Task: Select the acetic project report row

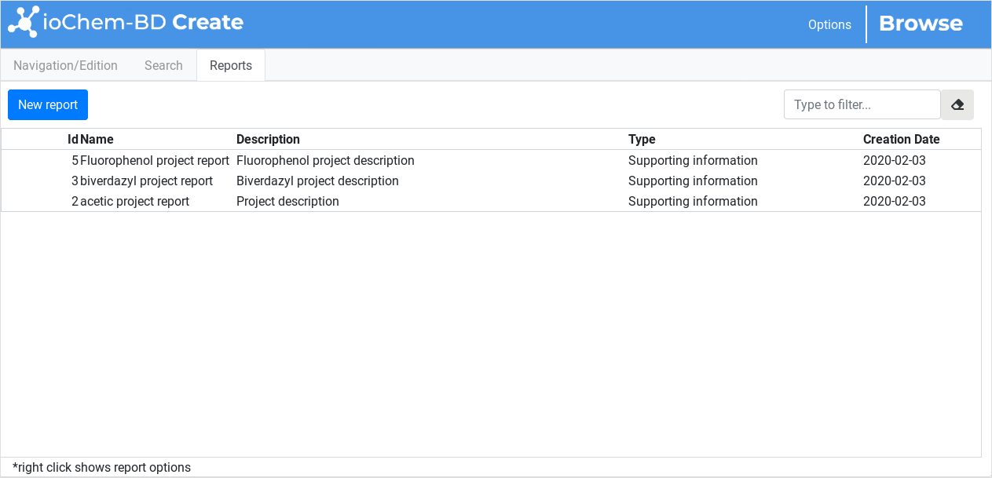Action: point(491,201)
